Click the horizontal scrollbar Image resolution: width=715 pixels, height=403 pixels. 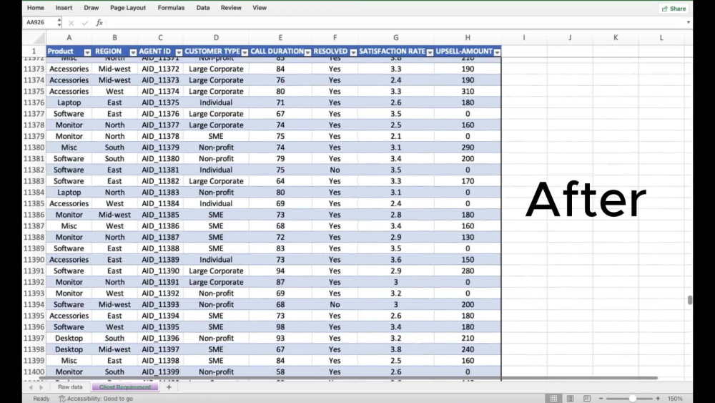pos(349,378)
